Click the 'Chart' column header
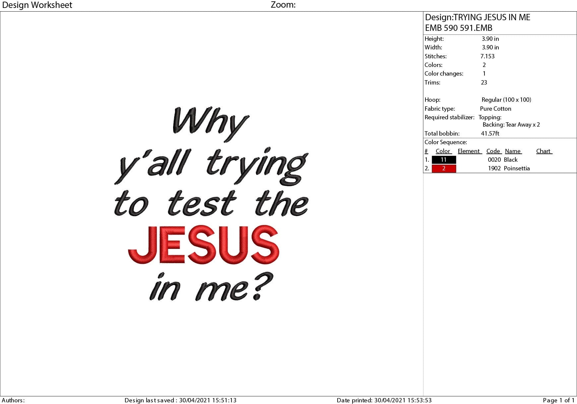 [x=544, y=151]
